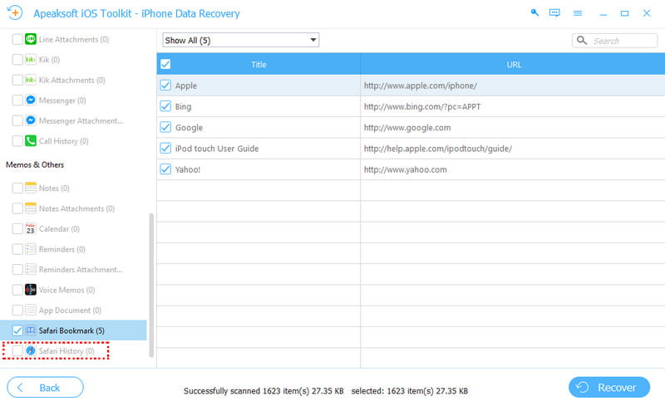The width and height of the screenshot is (665, 406).
Task: Select the App Document (0) label
Action: (x=70, y=311)
